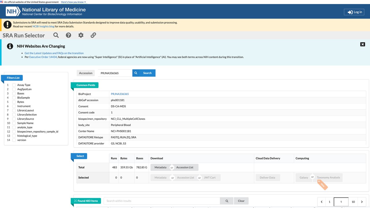
Task: Expand "Here's how you know" dropdown
Action: pyautogui.click(x=73, y=2)
